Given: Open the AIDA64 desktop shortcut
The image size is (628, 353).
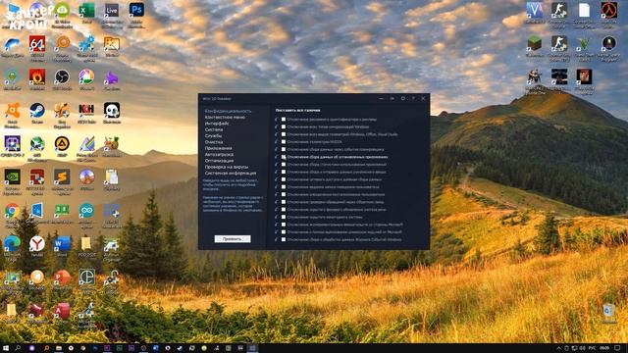Looking at the screenshot, I should click(37, 43).
